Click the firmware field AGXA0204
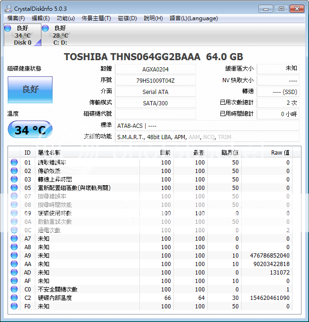Image resolution: width=309 pixels, height=322 pixels. 155,69
